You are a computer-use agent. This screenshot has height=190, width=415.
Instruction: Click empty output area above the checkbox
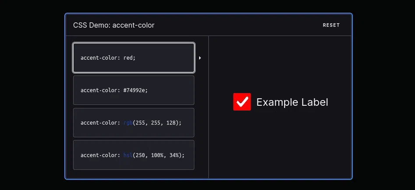click(280, 64)
